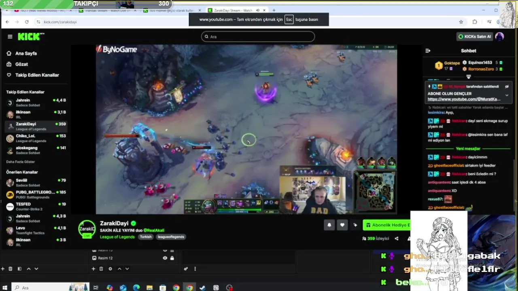The height and width of the screenshot is (291, 518).
Task: Delete selected source trash icon
Action: 101,269
